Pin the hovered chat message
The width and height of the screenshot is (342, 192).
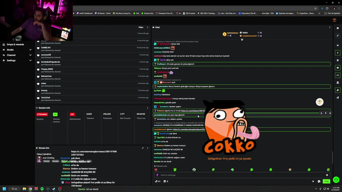pos(325,113)
